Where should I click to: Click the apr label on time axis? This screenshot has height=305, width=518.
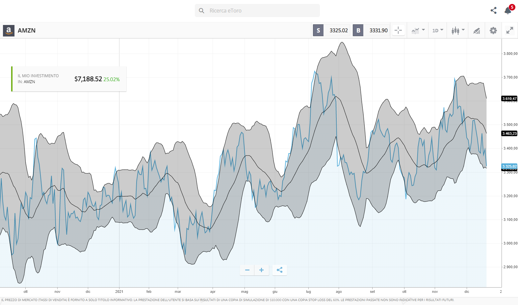(213, 292)
